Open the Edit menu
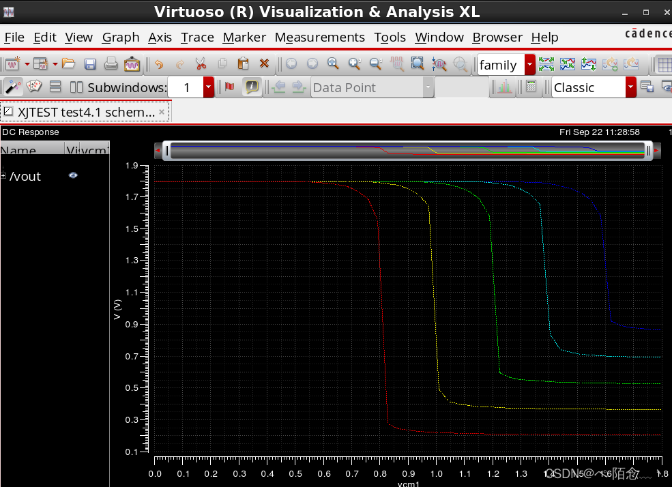Screen dimensions: 672x487 [44, 38]
